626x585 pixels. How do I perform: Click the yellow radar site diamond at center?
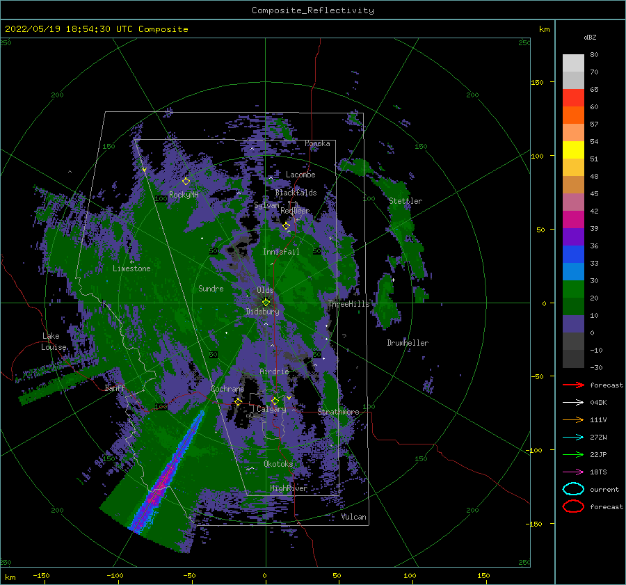pos(266,303)
